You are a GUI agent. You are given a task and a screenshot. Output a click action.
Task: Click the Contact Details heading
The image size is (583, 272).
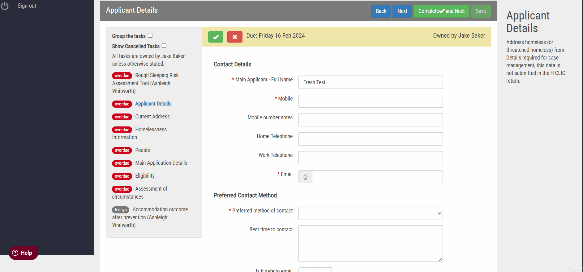coord(232,64)
